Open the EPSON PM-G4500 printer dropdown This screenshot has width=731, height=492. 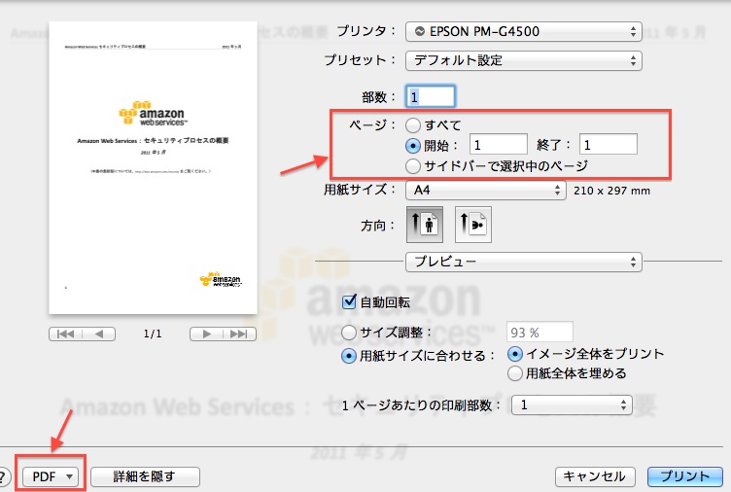(524, 31)
